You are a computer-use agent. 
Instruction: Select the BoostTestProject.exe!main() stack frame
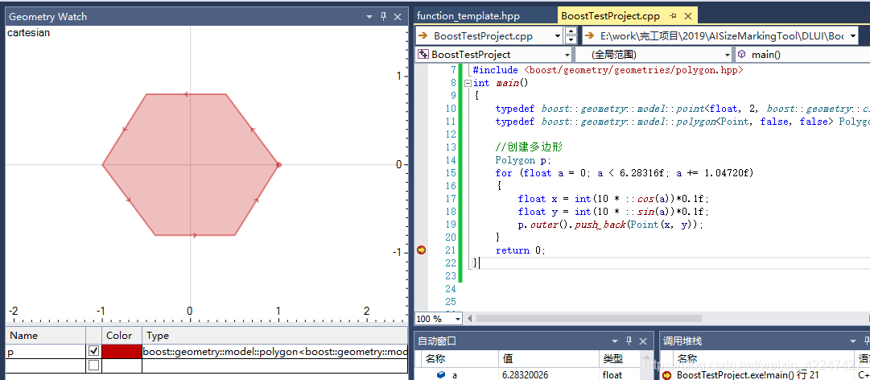748,375
